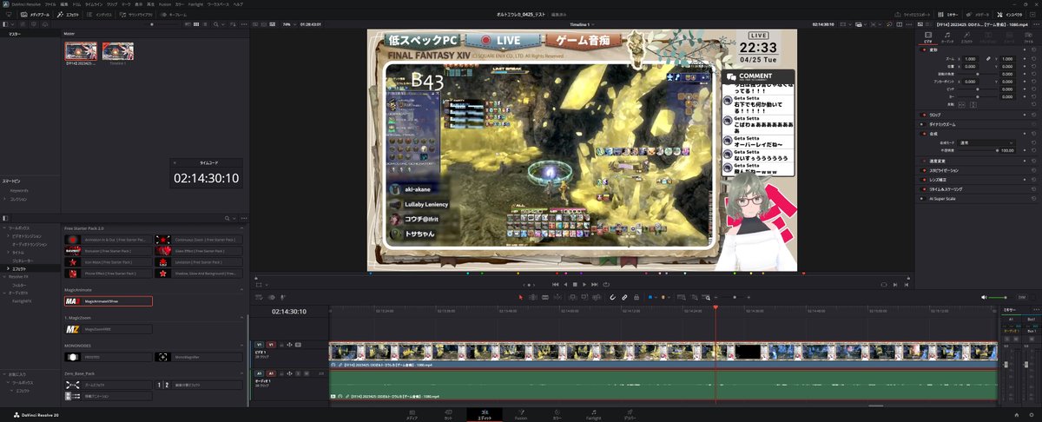This screenshot has width=1042, height=422.
Task: Open Timeline 1 name dropdown above viewer
Action: tap(580, 24)
